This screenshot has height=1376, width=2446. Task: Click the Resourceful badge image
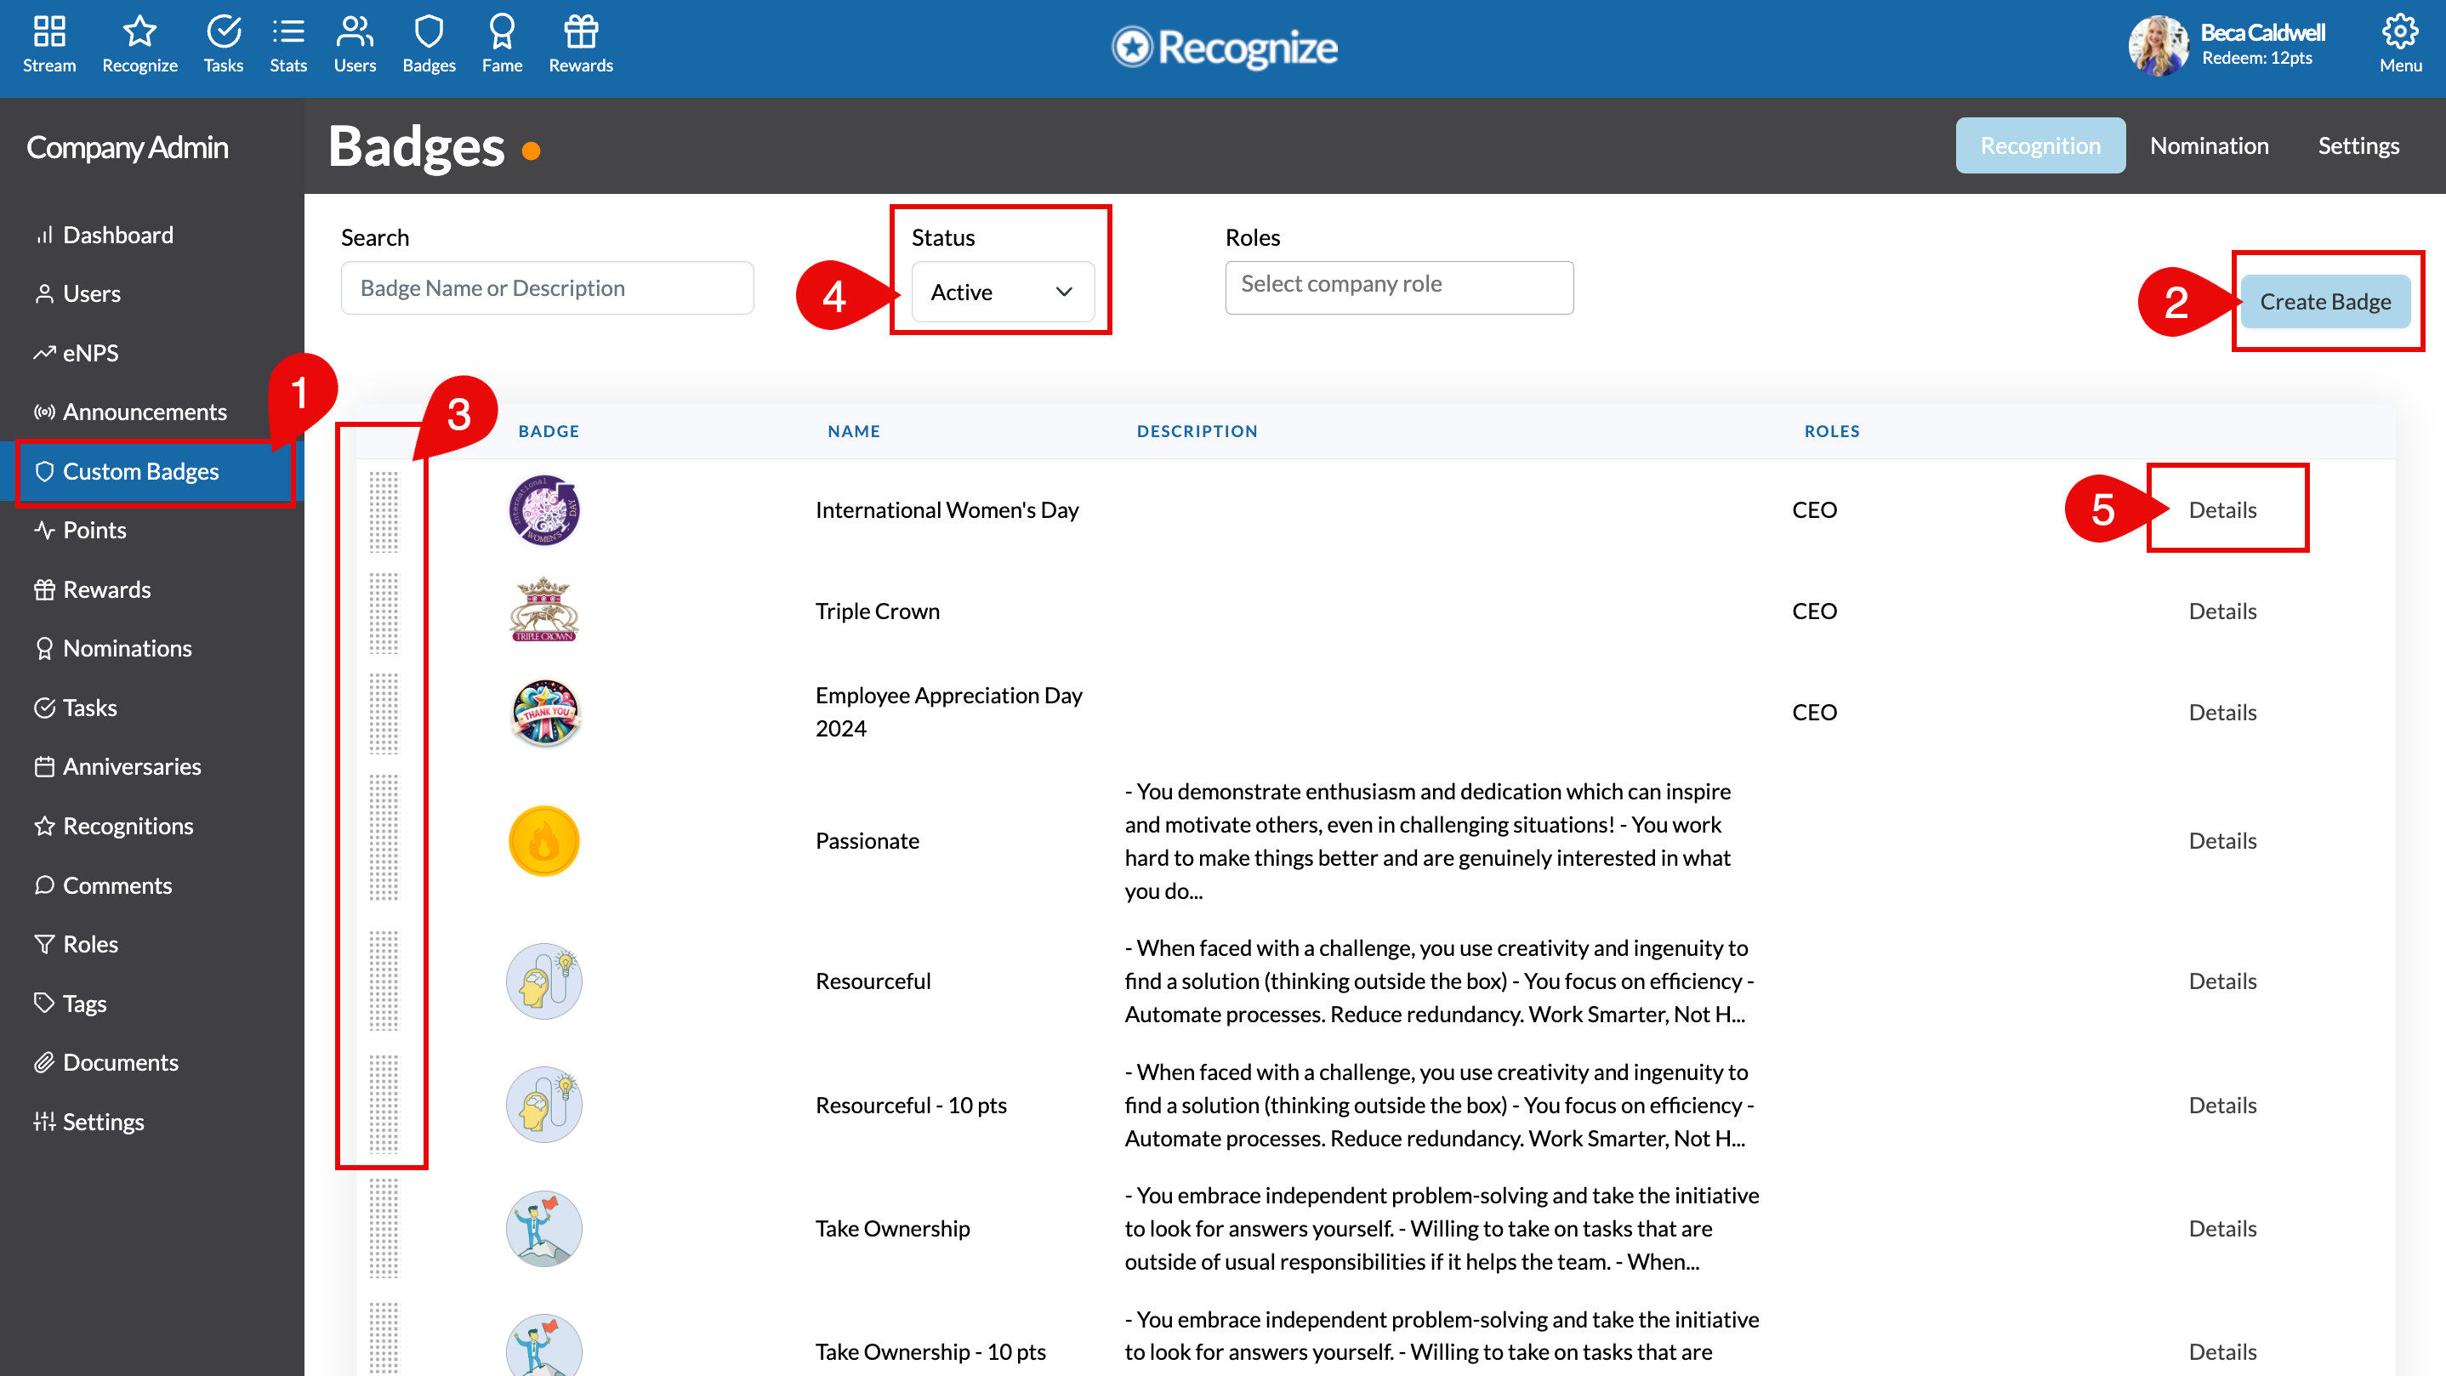click(544, 981)
